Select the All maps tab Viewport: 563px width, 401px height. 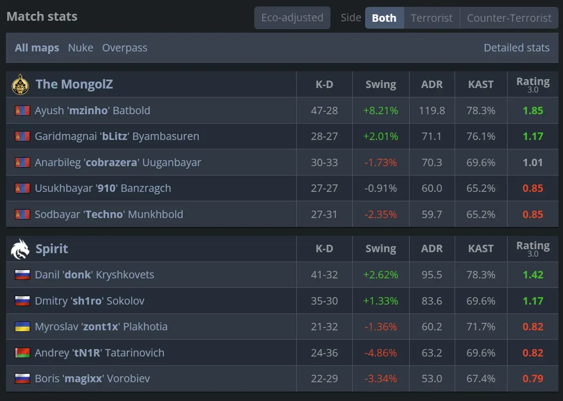pos(37,48)
